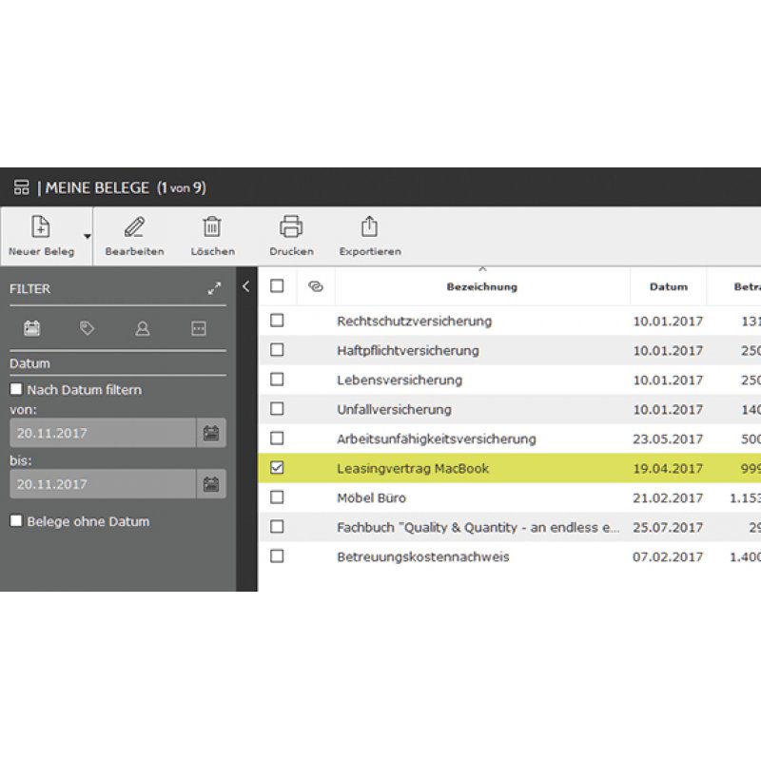Print receipts via the Drucken icon

290,226
